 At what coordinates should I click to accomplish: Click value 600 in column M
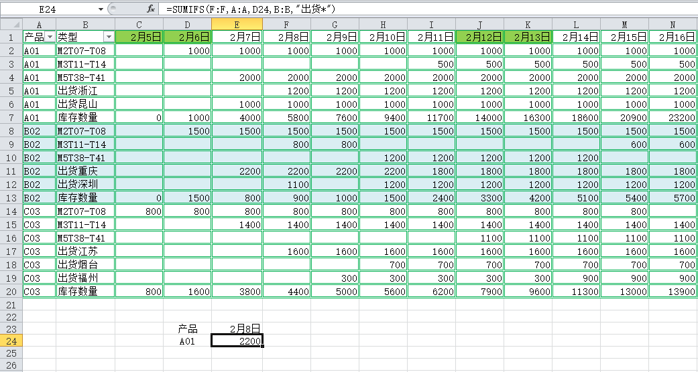[x=624, y=144]
